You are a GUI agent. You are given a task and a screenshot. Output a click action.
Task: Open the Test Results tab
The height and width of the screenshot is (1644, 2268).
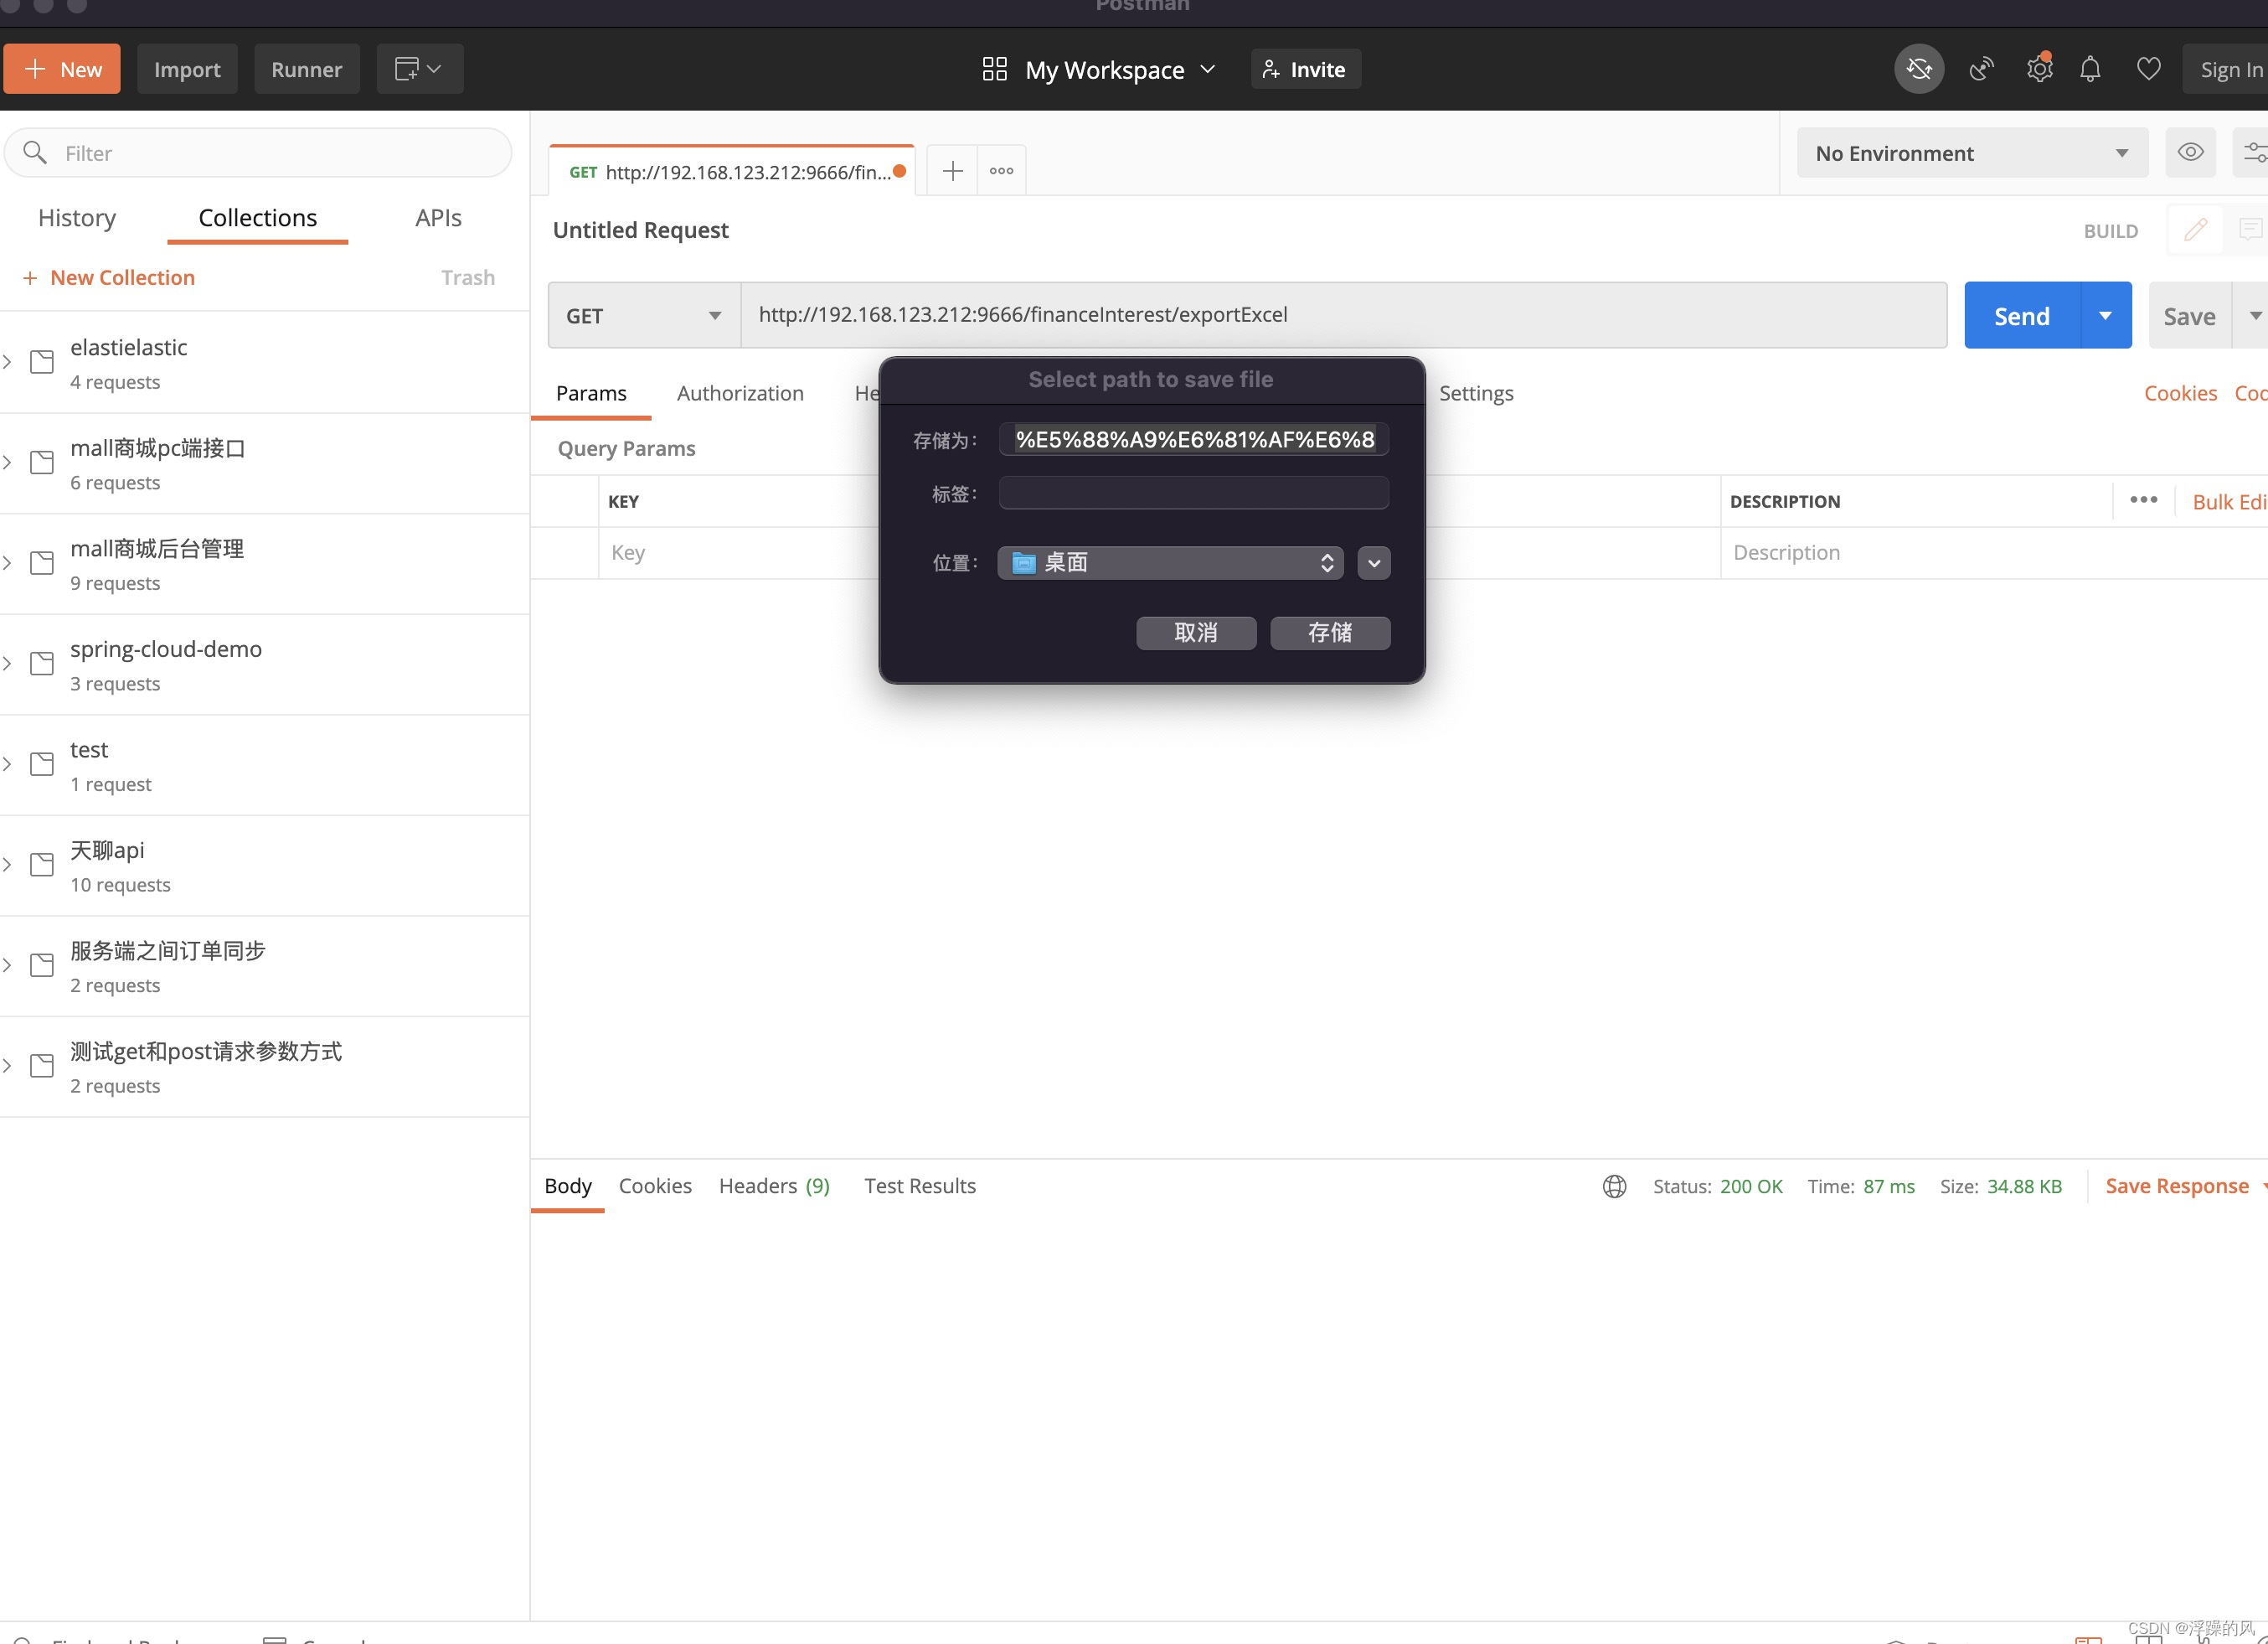pos(919,1186)
